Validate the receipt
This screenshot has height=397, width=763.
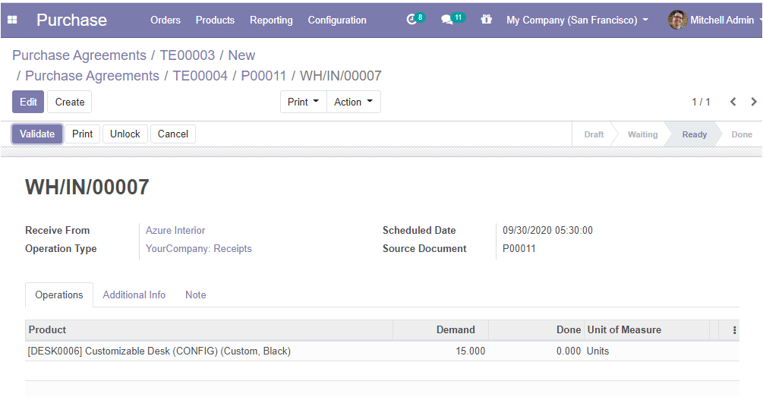click(37, 134)
